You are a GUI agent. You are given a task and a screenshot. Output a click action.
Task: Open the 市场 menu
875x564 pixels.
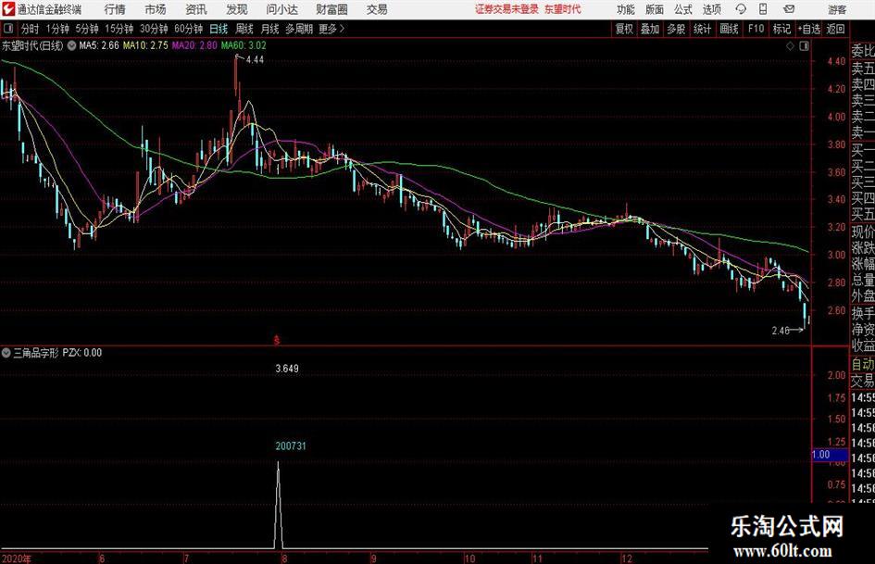point(156,9)
